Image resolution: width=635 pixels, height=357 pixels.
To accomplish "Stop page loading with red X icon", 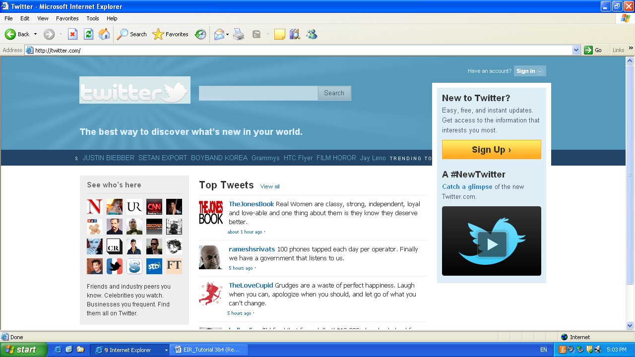I will pyautogui.click(x=72, y=34).
